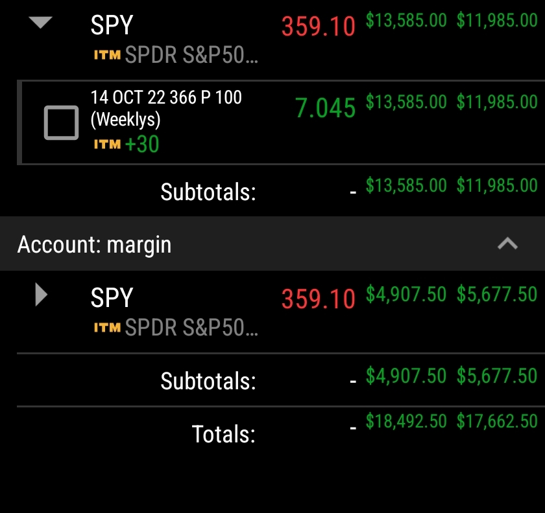545x513 pixels.
Task: Click ITM badge beside +30 quantity
Action: pos(107,144)
